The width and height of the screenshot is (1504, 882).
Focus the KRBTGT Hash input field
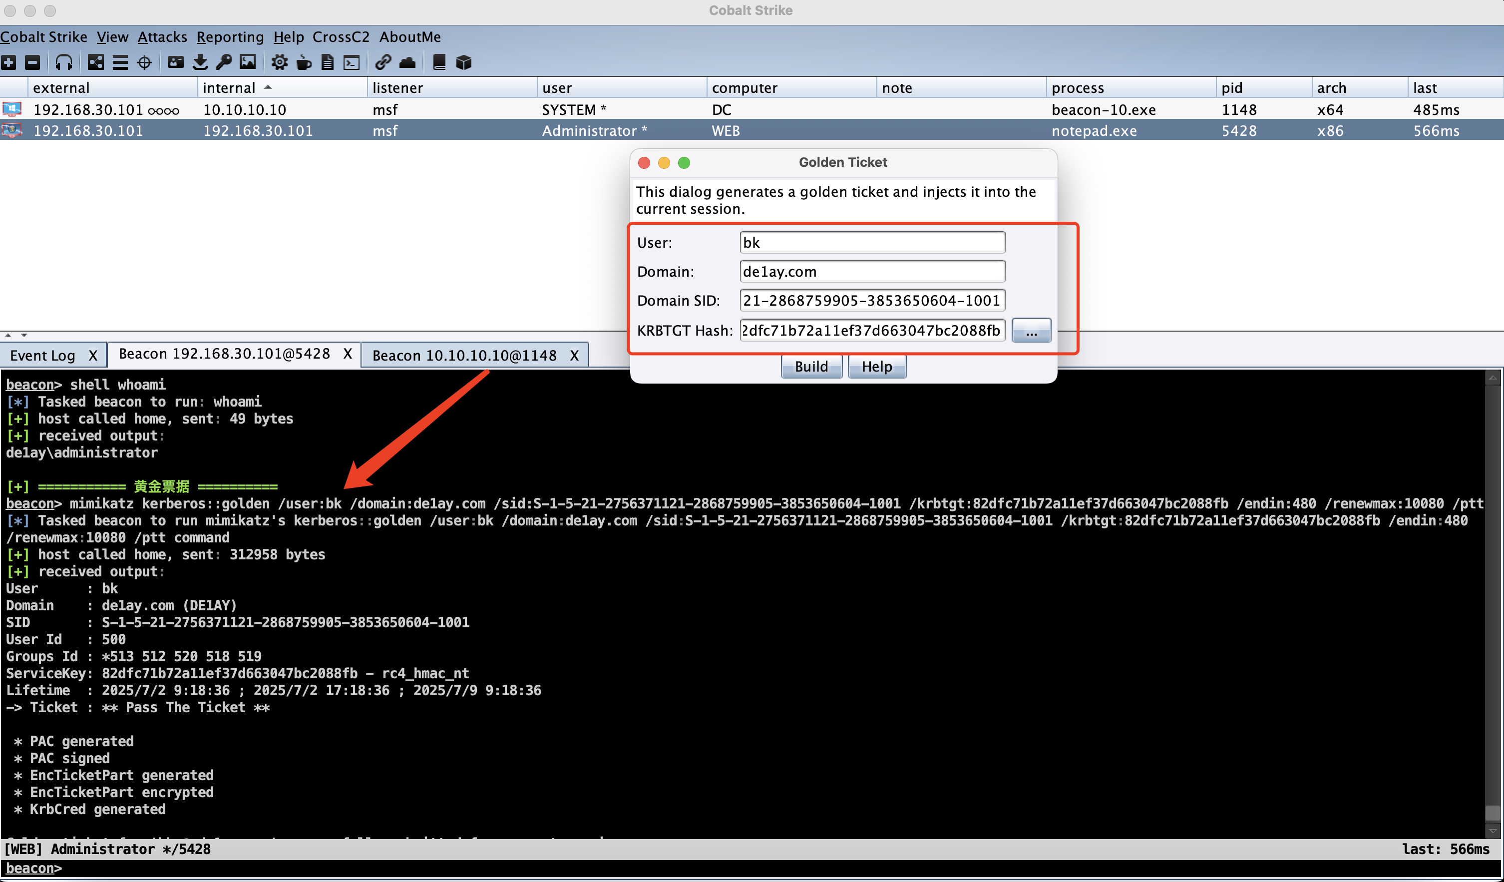(872, 330)
